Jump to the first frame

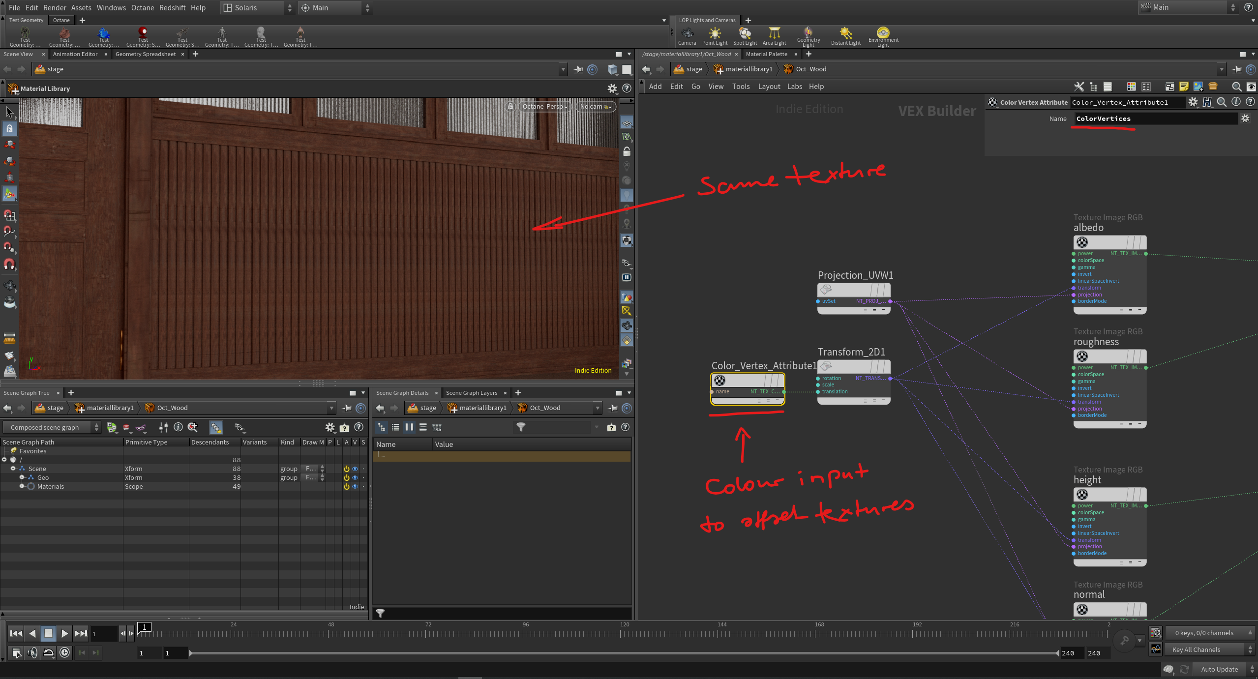(16, 633)
